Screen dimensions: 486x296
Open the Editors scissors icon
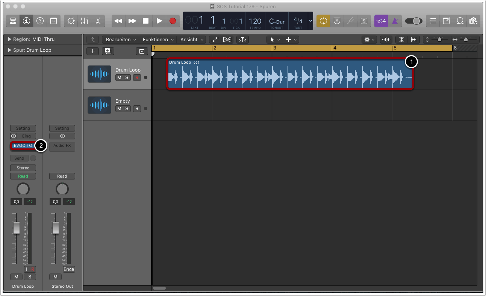coord(98,21)
